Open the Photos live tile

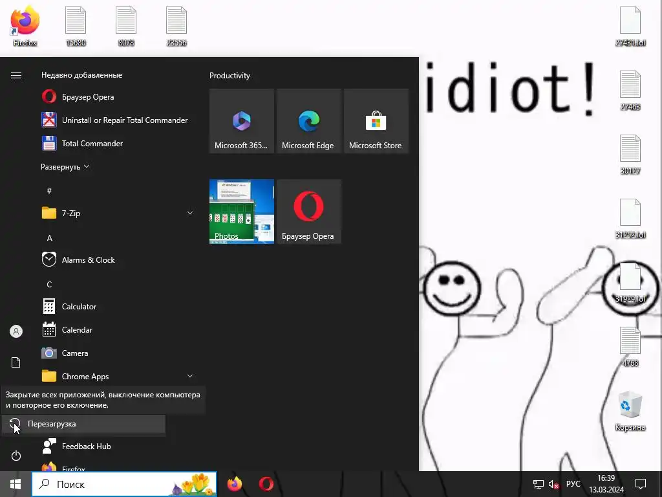pos(242,212)
